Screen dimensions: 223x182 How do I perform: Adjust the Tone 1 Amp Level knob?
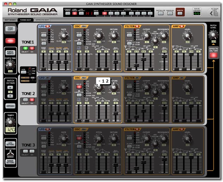tap(187, 35)
